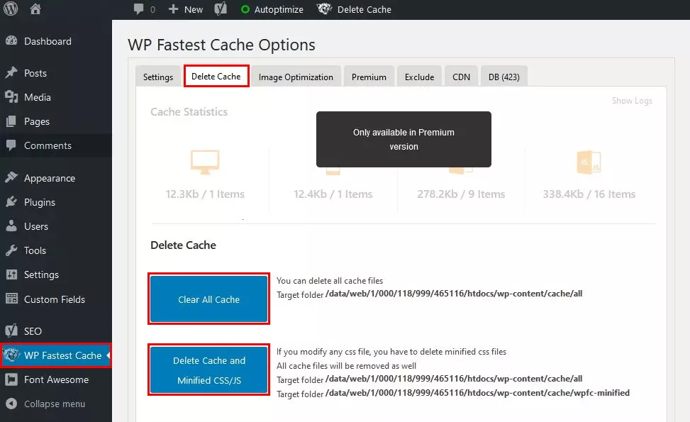Screen dimensions: 690x422
Task: Switch to the Settings tab
Action: [157, 77]
